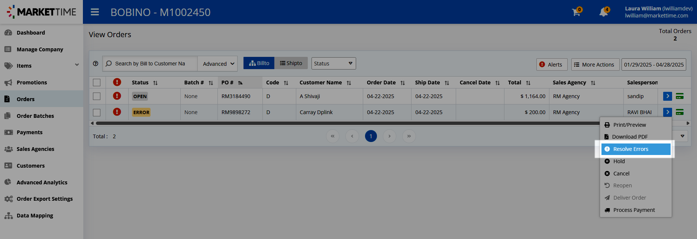The width and height of the screenshot is (697, 239).
Task: Check the box for order RM9898272
Action: pos(97,112)
